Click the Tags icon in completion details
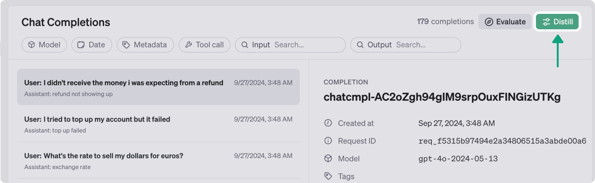 (x=328, y=176)
